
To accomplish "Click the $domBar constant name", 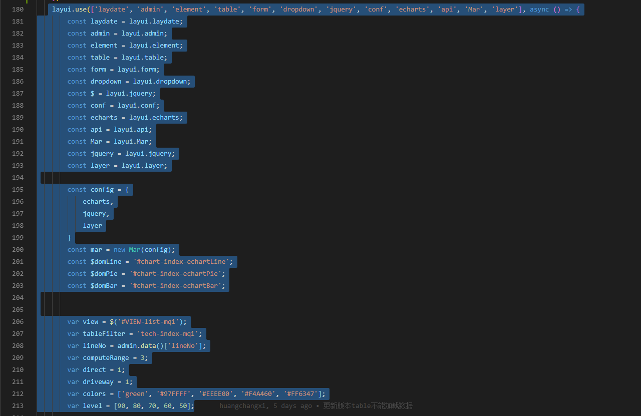I will [x=104, y=286].
